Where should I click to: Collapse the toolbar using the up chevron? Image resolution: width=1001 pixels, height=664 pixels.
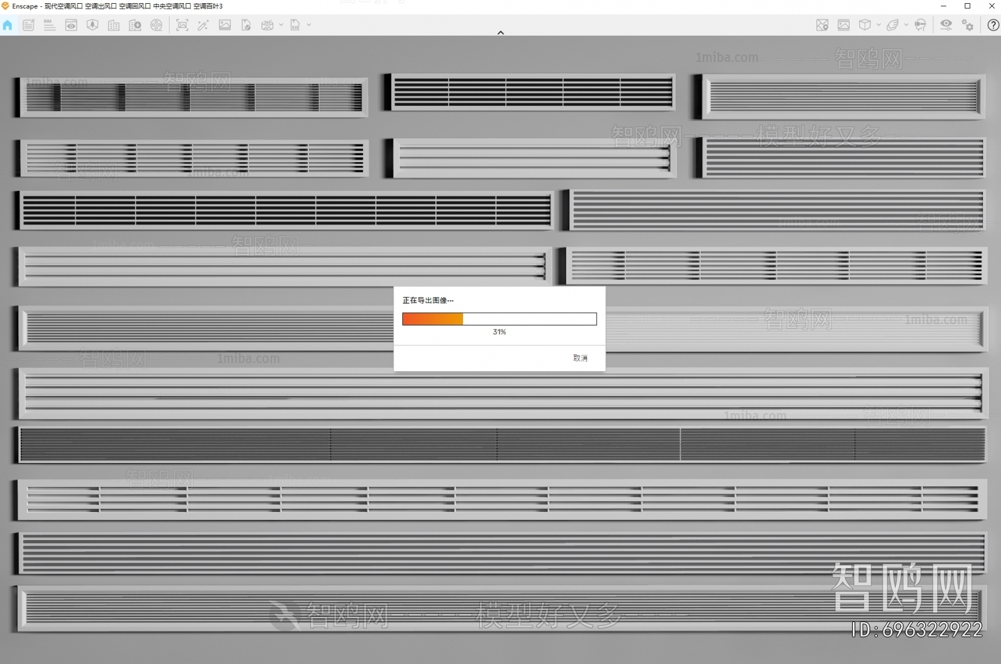(x=500, y=33)
